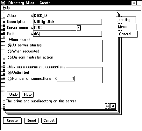This screenshot has width=142, height=131.
Task: Focus the Description text field
Action: point(67,22)
